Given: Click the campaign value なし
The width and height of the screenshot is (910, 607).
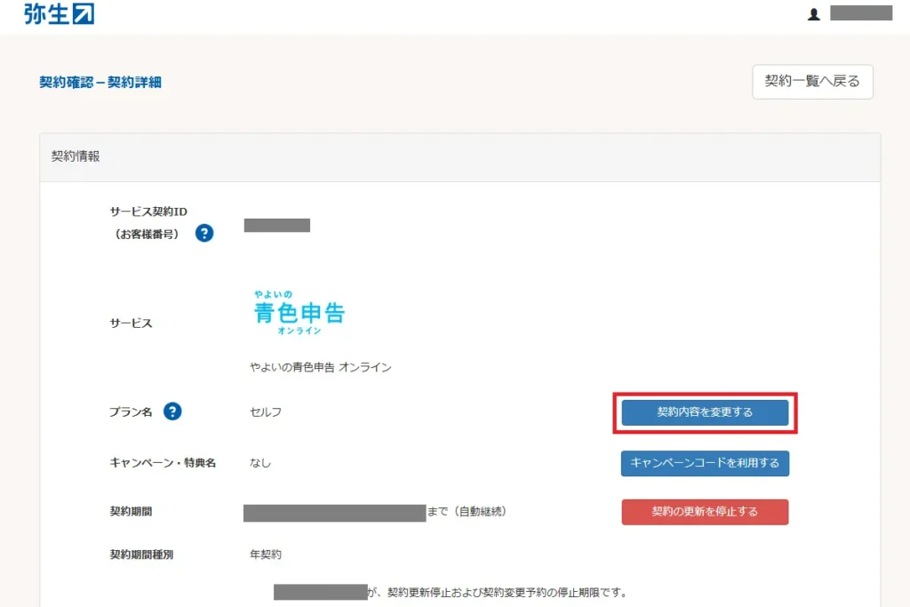Looking at the screenshot, I should (260, 462).
